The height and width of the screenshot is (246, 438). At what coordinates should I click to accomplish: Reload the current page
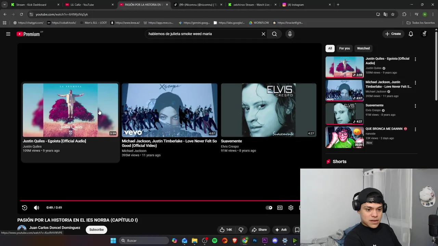tap(21, 14)
